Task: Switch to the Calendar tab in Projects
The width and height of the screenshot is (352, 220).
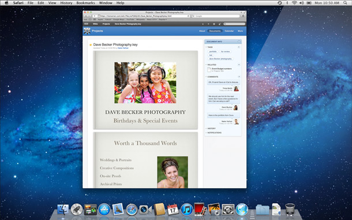Action: 229,31
